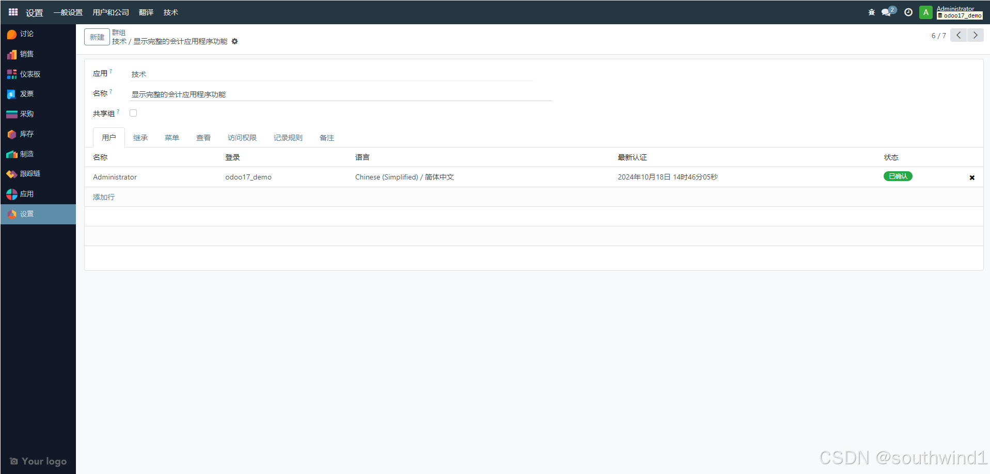This screenshot has height=474, width=990.
Task: Open the 发票 app icon in sidebar
Action: 12,94
